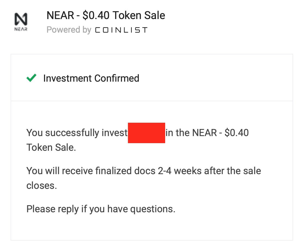Click the 'NEAR - $0.40 Token Sale' header title

pyautogui.click(x=106, y=16)
